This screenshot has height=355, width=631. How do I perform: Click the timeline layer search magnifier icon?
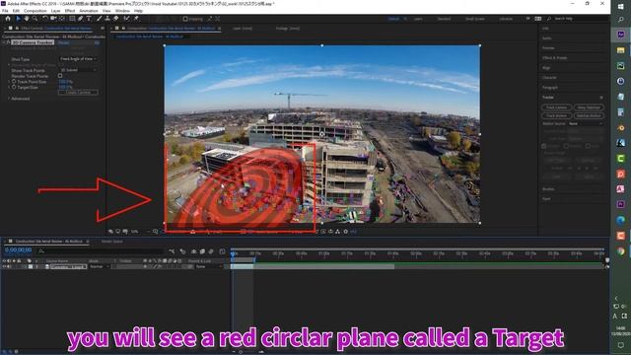41,251
